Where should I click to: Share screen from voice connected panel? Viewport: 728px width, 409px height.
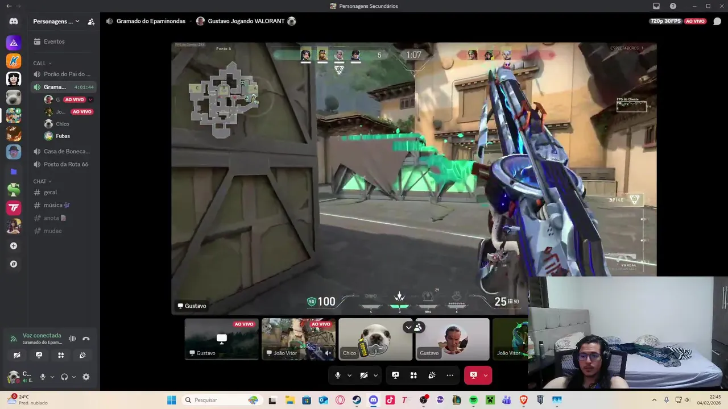point(39,355)
